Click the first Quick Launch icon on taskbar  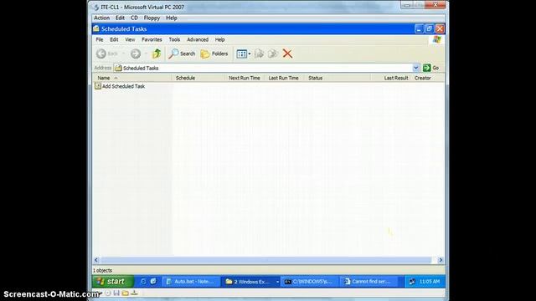pyautogui.click(x=143, y=281)
